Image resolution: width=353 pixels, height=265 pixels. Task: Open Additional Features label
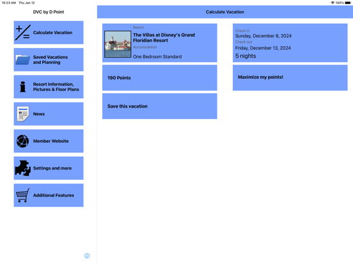tap(54, 195)
